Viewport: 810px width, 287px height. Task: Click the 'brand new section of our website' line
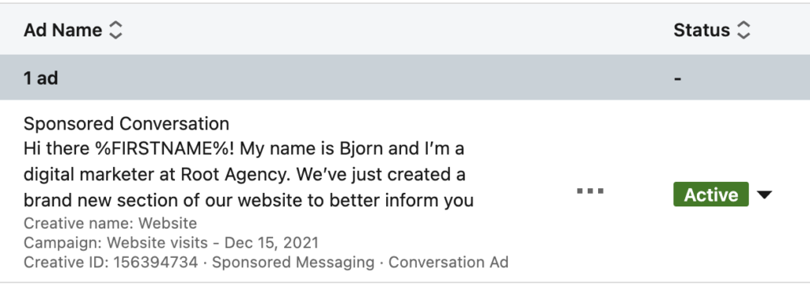tap(248, 200)
